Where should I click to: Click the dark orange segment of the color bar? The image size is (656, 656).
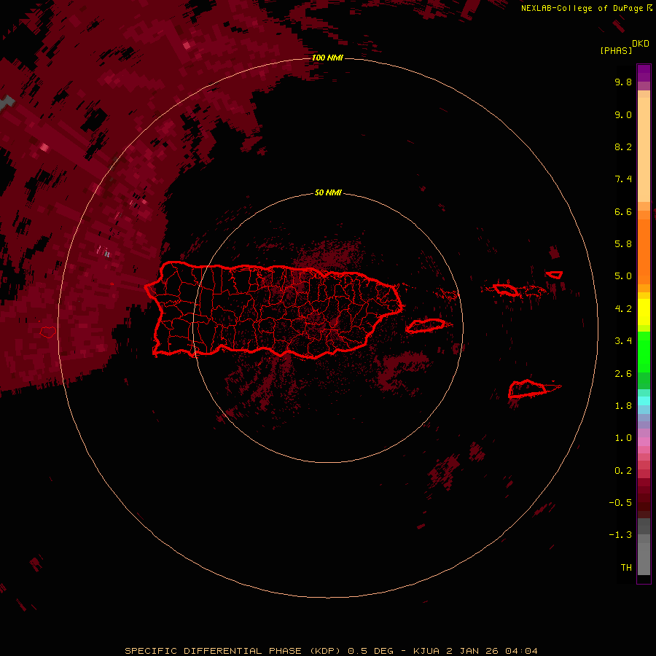click(x=644, y=251)
